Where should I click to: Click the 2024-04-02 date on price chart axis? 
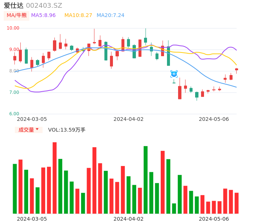128,119
